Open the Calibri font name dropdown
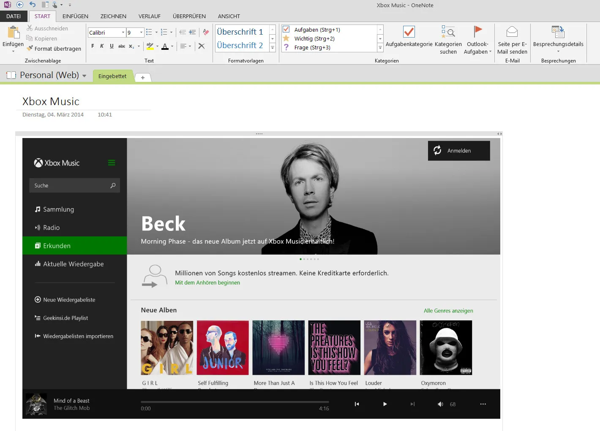This screenshot has height=431, width=600. point(123,33)
